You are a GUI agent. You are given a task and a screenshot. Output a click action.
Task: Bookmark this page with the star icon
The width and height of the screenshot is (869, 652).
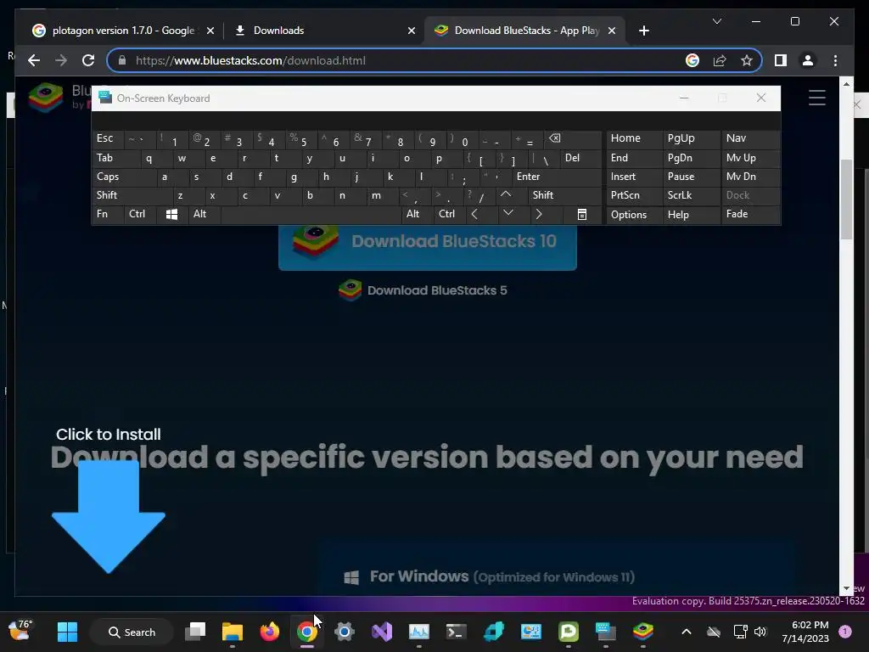click(747, 60)
